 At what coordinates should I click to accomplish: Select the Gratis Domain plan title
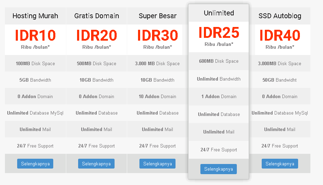(x=97, y=16)
